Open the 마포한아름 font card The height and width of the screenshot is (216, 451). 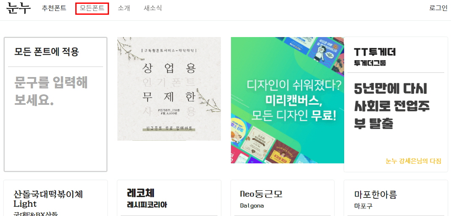396,198
